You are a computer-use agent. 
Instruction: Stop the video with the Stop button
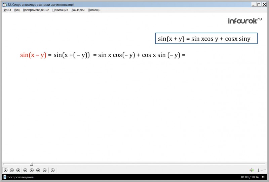18,170
